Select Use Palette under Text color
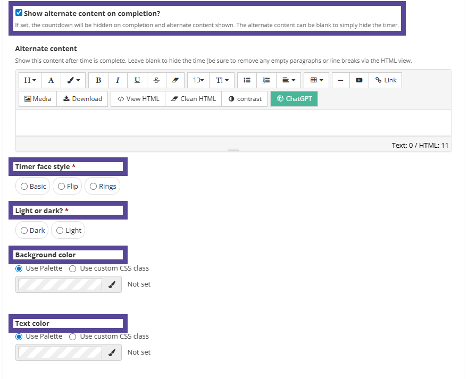 19,336
